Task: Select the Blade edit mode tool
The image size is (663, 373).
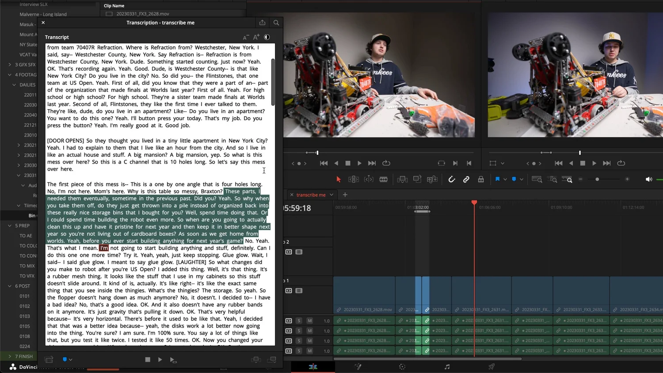Action: 383,179
